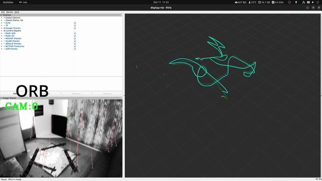322x181 pixels.
Task: Click the CAM:0 image tracks view
Action: tap(61, 139)
